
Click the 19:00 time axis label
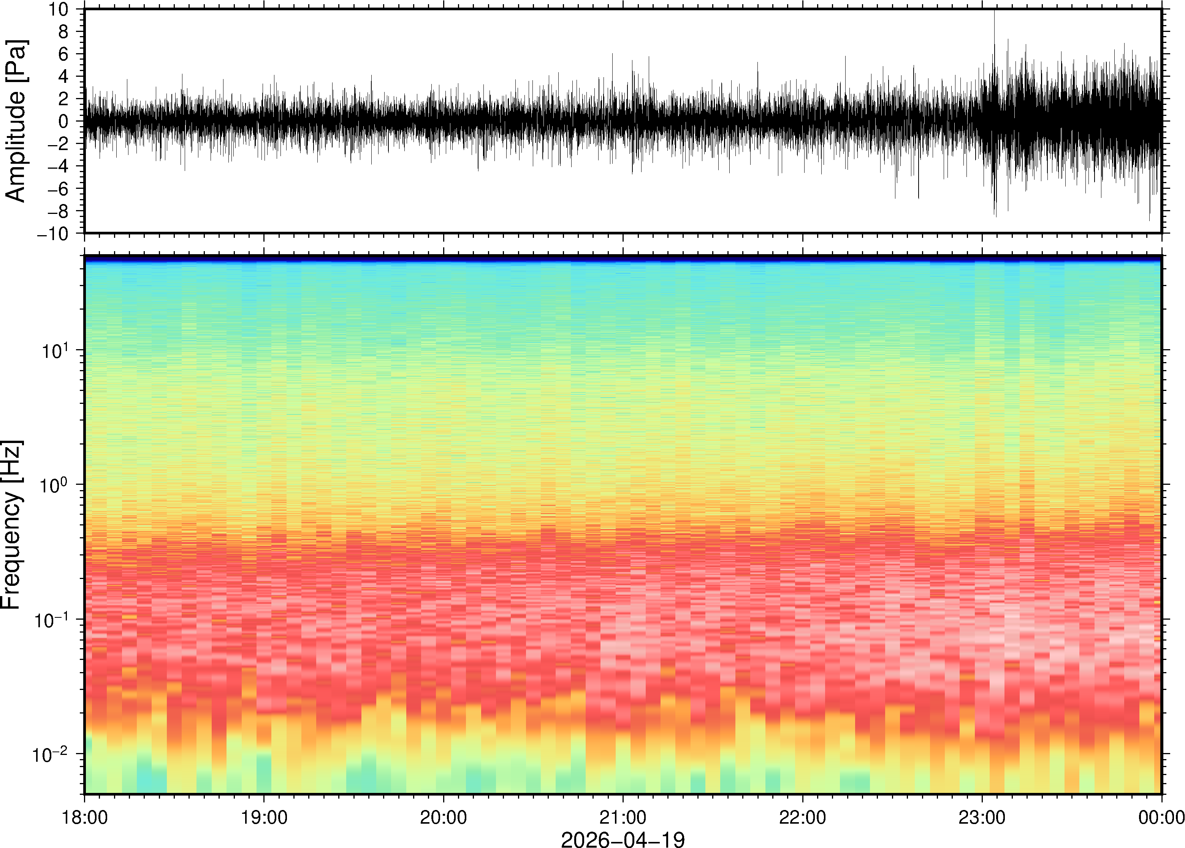(264, 817)
